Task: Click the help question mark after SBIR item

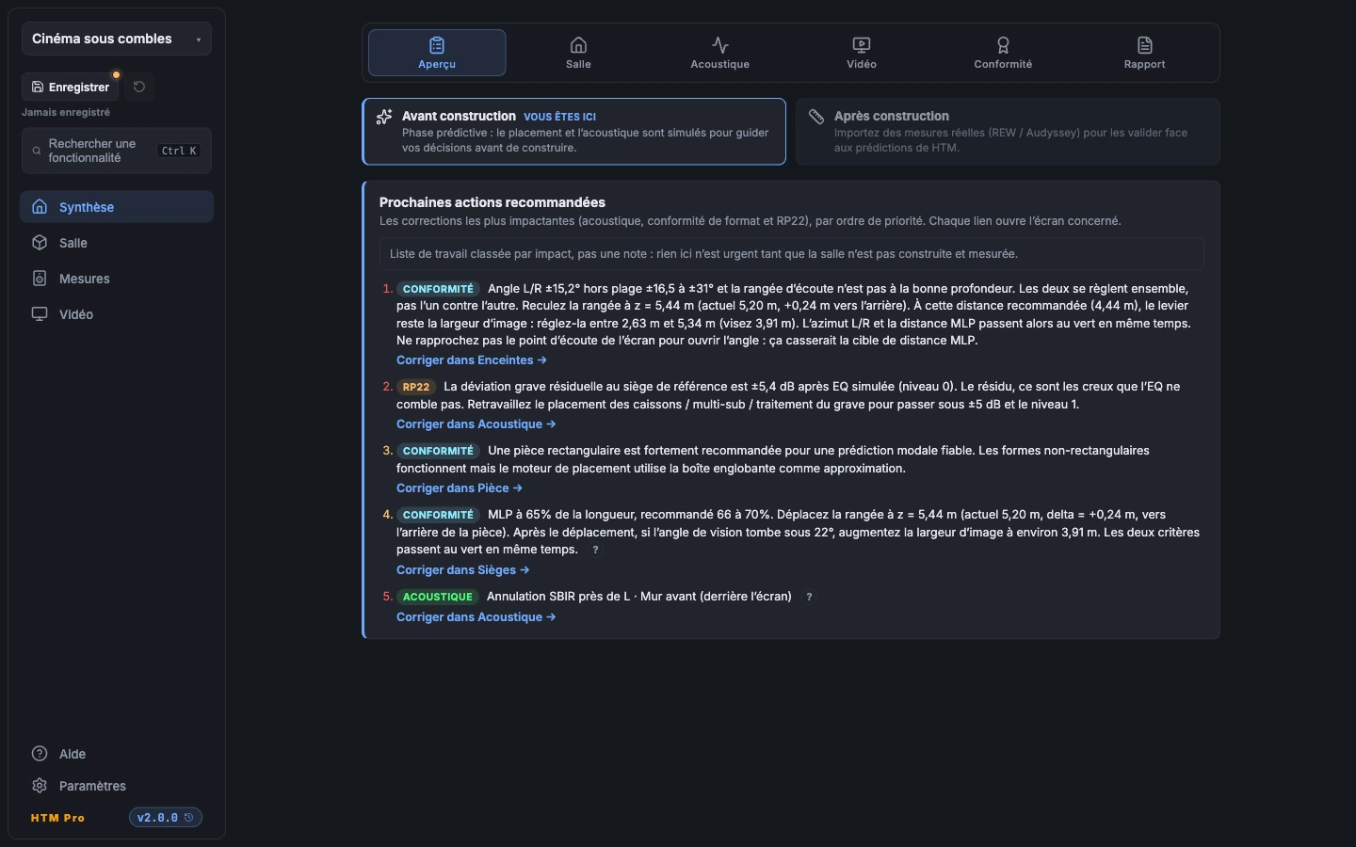Action: tap(809, 597)
